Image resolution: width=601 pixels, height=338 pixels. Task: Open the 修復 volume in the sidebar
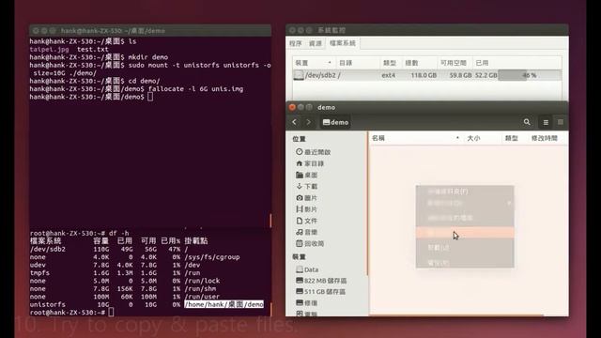coord(307,303)
